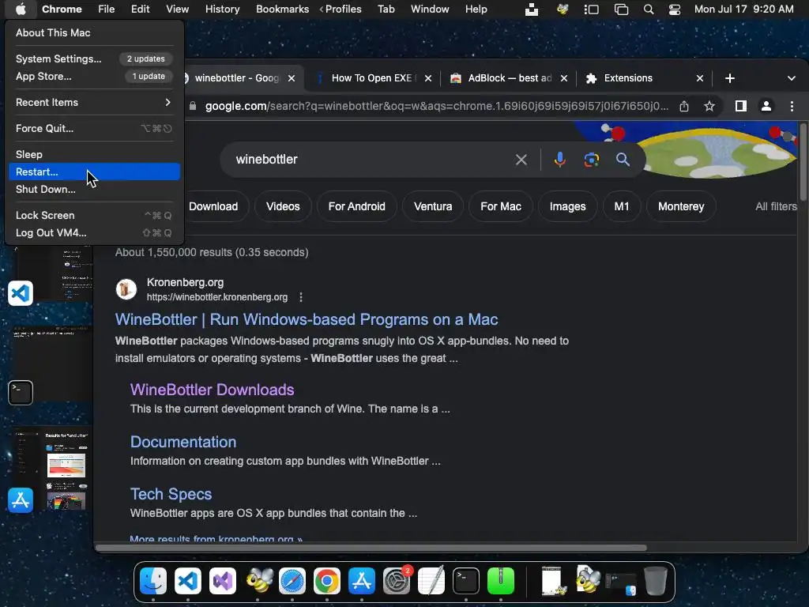Open Force Quit... menu item

click(x=94, y=129)
